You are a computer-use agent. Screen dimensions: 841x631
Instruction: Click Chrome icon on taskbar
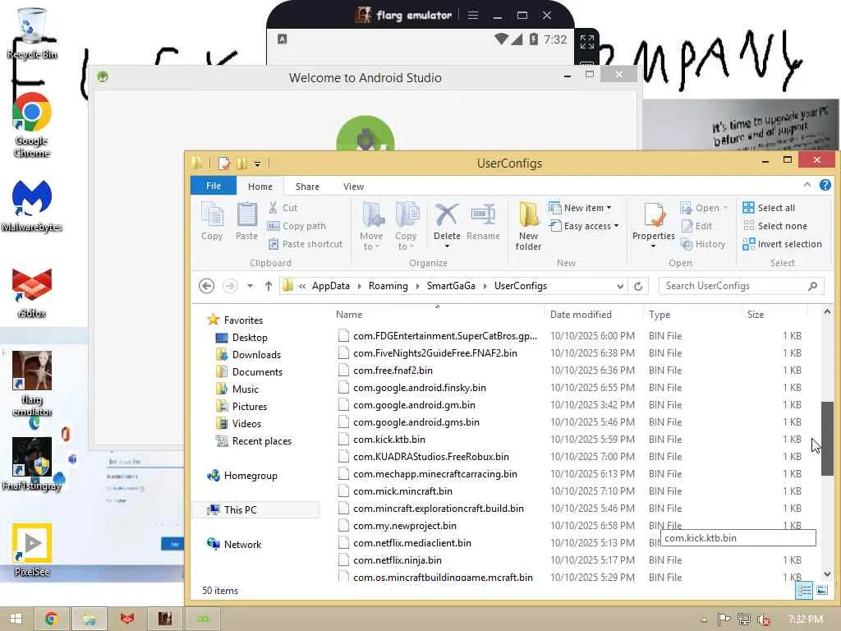coord(52,619)
